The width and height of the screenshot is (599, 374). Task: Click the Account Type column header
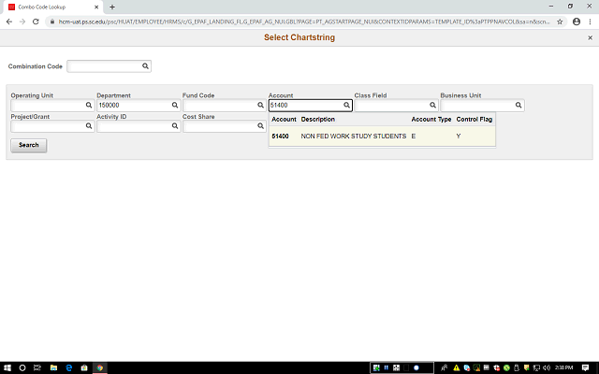pyautogui.click(x=431, y=120)
